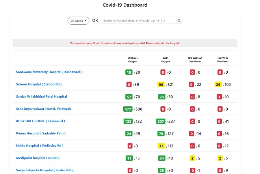Viewport: 260px width, 174px height.
Task: Click the search magnifier icon
Action: tap(179, 21)
